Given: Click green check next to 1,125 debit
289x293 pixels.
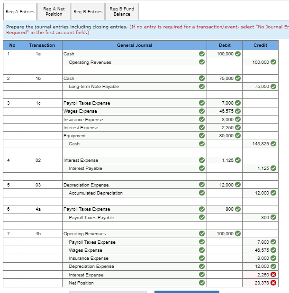Looking at the screenshot, I should (x=238, y=160).
